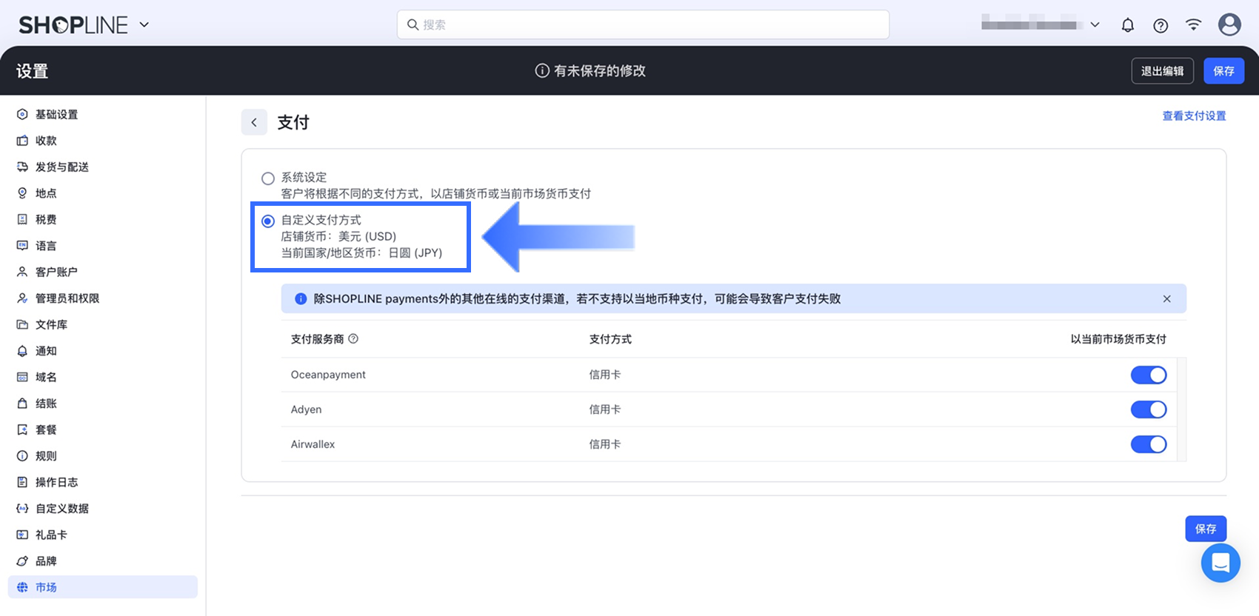The width and height of the screenshot is (1259, 616).
Task: Click the 品牌 sidebar icon
Action: pos(22,561)
